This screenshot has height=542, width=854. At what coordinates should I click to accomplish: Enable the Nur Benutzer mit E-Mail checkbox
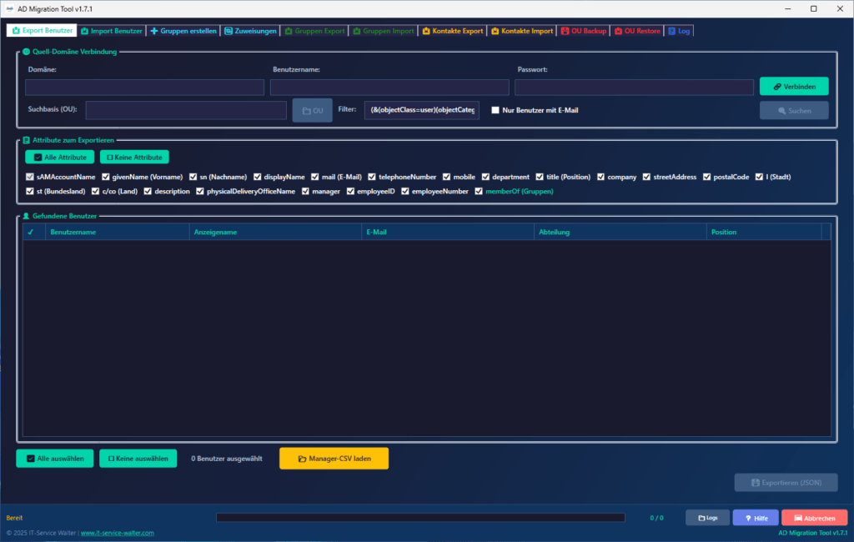click(495, 109)
